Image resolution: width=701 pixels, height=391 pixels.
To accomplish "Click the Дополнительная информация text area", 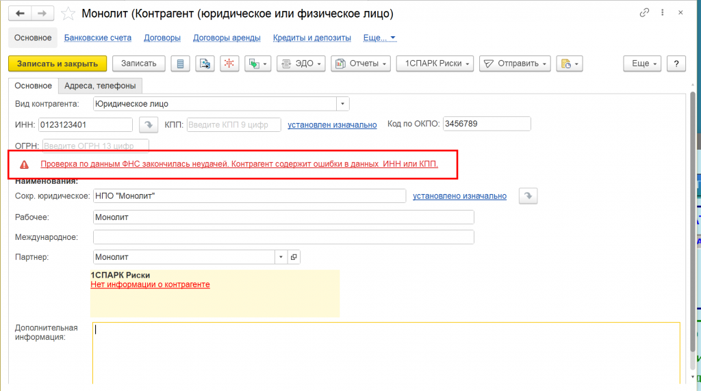I will [386, 353].
